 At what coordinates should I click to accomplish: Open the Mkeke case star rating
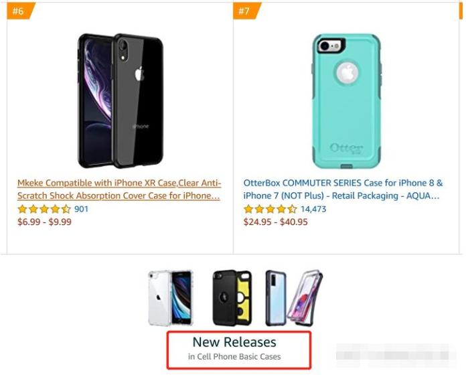click(x=44, y=209)
